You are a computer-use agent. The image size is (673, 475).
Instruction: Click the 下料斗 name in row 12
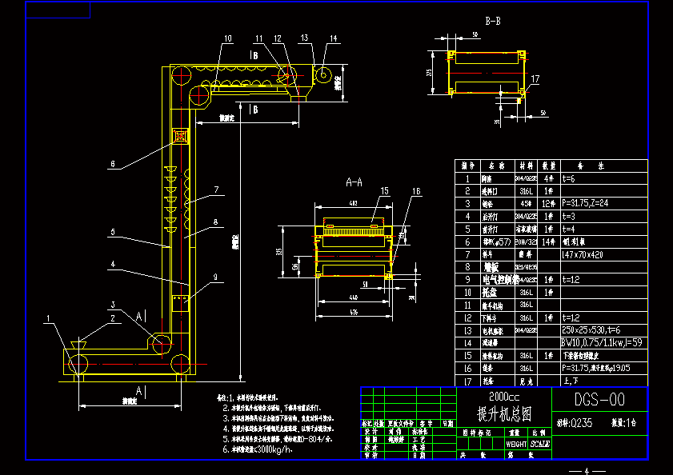[x=487, y=318]
